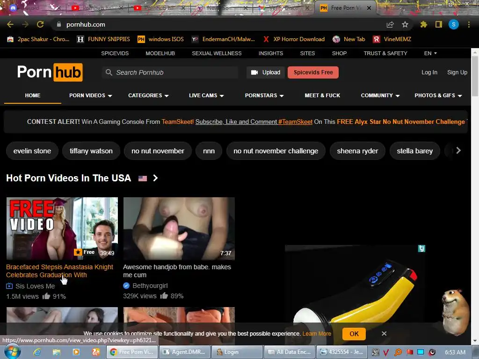Image resolution: width=479 pixels, height=359 pixels.
Task: Click the Upload button
Action: pyautogui.click(x=266, y=72)
